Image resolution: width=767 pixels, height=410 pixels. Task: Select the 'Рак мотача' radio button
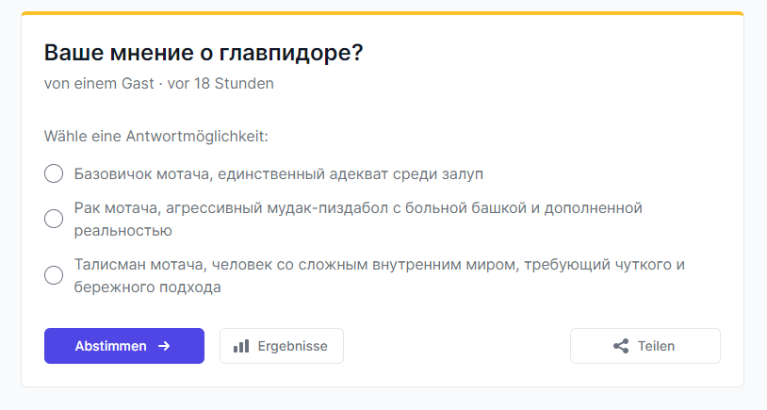pos(54,219)
